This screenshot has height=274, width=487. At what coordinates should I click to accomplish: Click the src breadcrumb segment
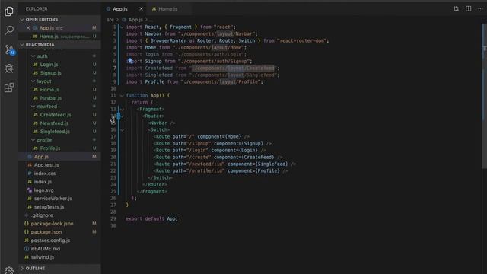pos(110,20)
